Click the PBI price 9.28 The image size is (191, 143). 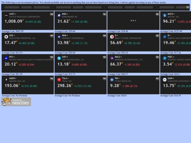[x=115, y=85]
